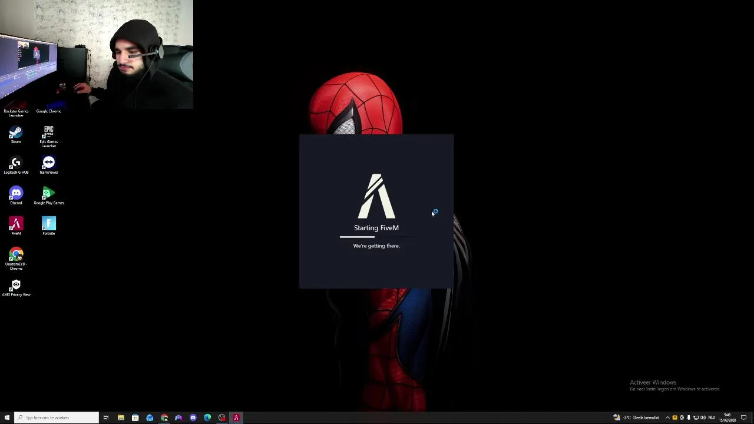Switch to Chrome in the taskbar
The height and width of the screenshot is (424, 754).
click(164, 418)
